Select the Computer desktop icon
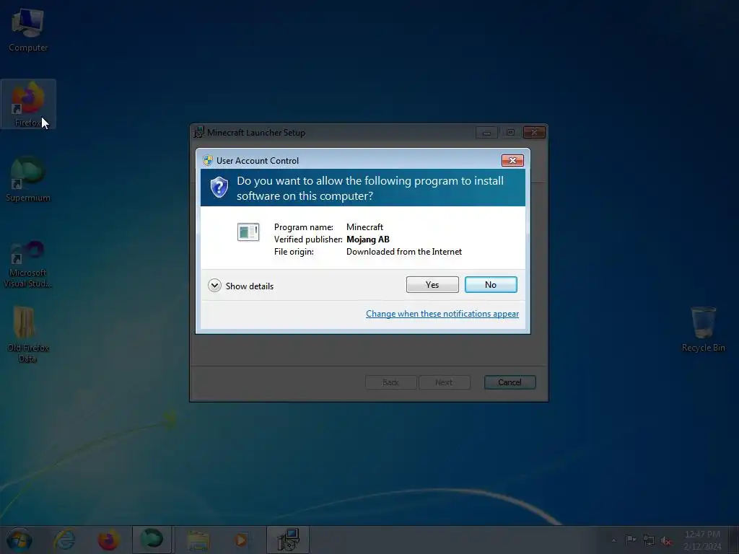The width and height of the screenshot is (739, 554). click(x=28, y=29)
